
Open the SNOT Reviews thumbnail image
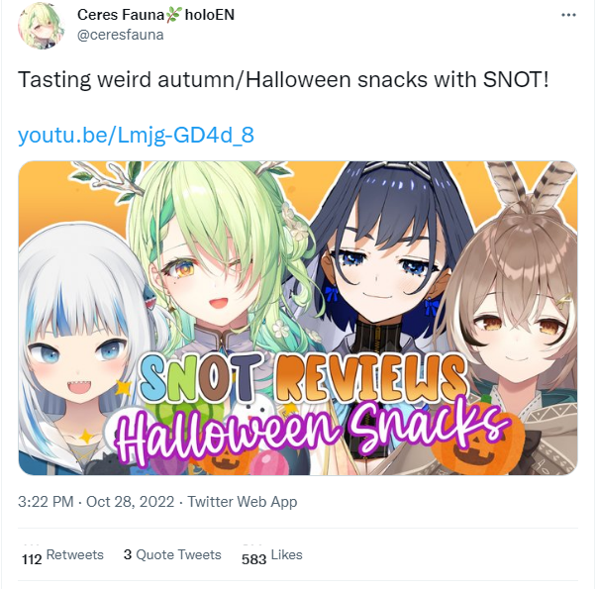point(298,318)
